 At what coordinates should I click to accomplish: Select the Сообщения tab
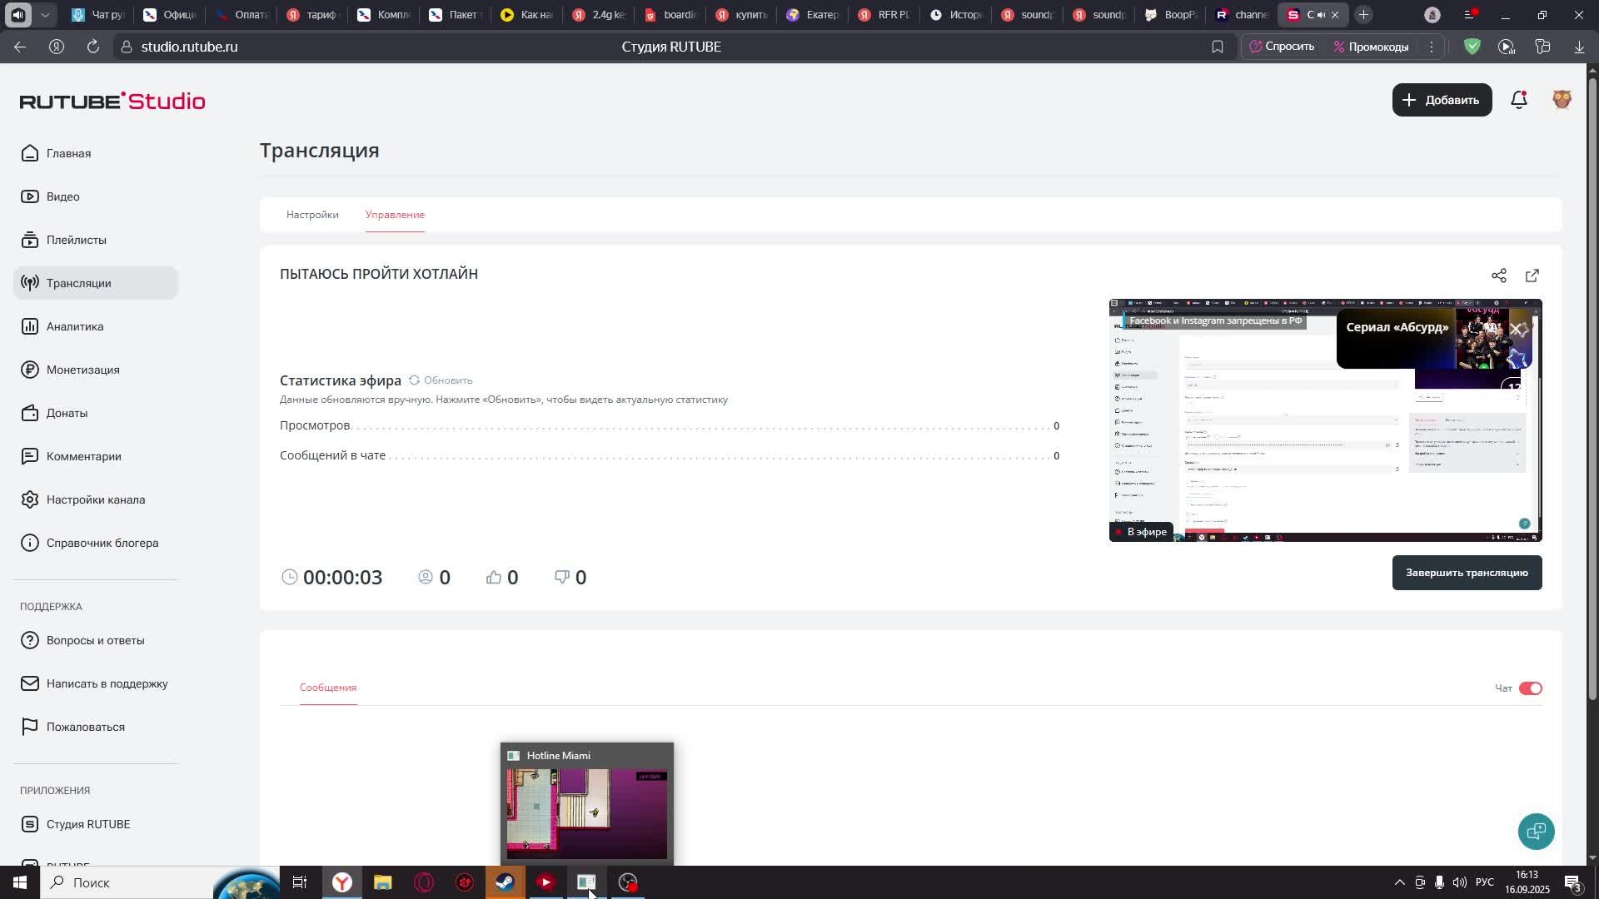[x=328, y=688]
